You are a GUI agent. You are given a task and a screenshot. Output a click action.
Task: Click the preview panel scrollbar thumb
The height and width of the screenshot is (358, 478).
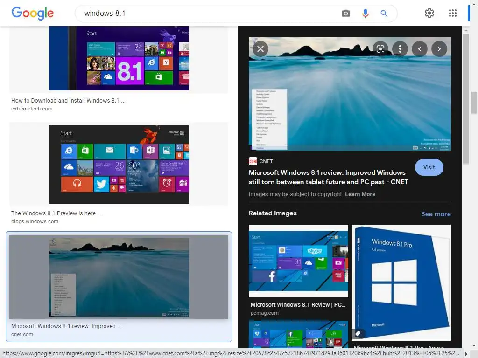(466, 99)
